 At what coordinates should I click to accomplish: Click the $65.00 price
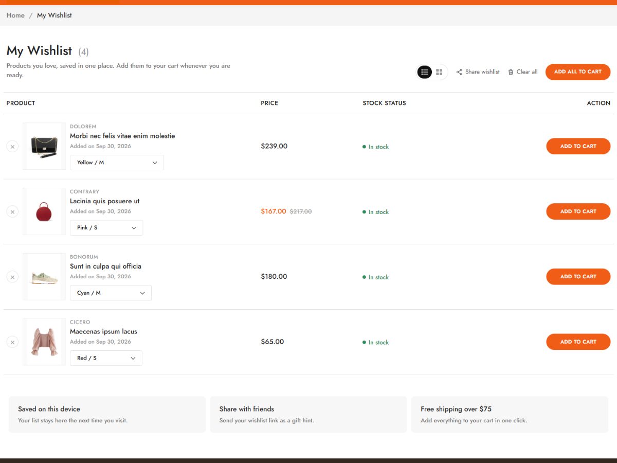coord(273,342)
